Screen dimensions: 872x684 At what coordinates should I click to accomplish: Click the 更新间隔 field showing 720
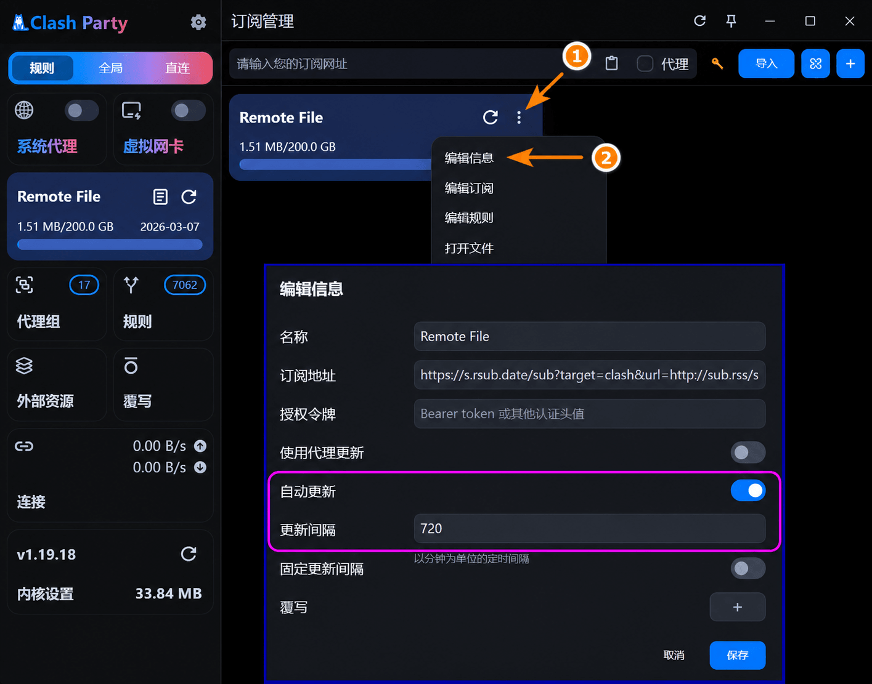(590, 528)
